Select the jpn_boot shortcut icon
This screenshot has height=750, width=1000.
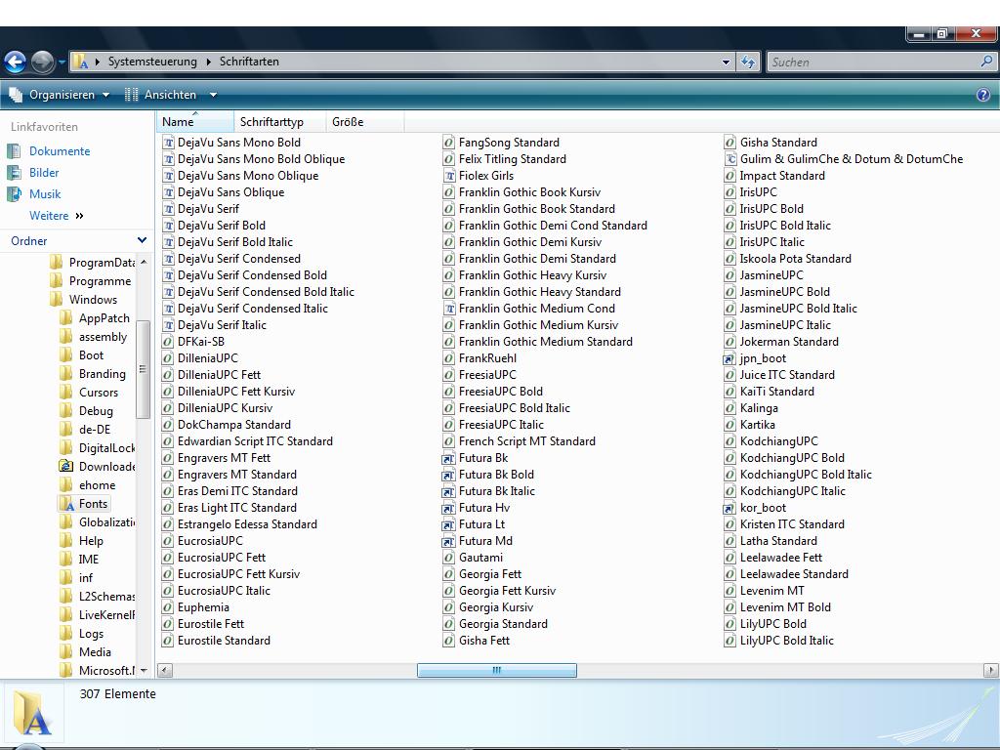[729, 358]
